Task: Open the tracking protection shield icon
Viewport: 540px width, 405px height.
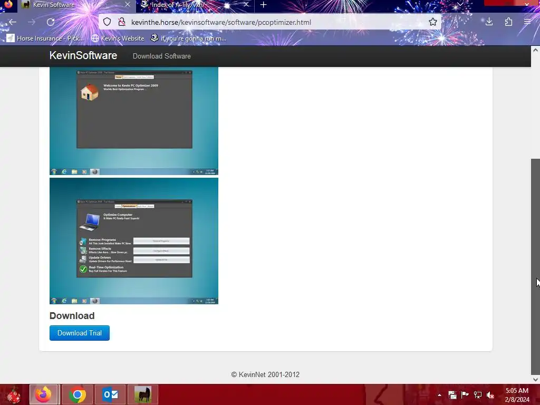Action: point(107,22)
